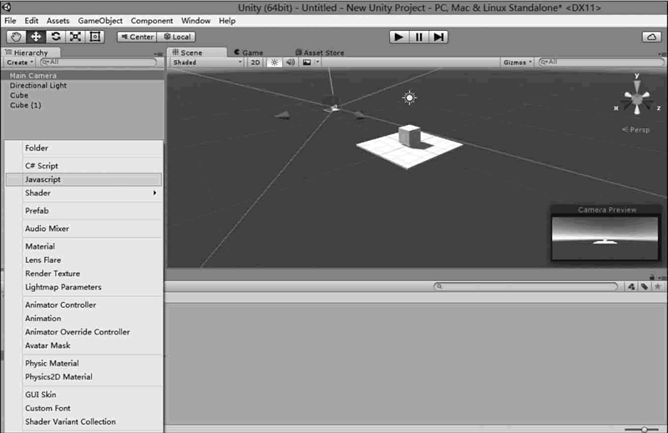Adjust the icon size slider at bottom

coord(645,429)
